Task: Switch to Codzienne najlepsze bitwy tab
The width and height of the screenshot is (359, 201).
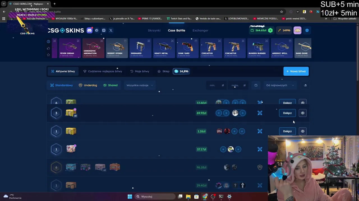Action: 103,71
